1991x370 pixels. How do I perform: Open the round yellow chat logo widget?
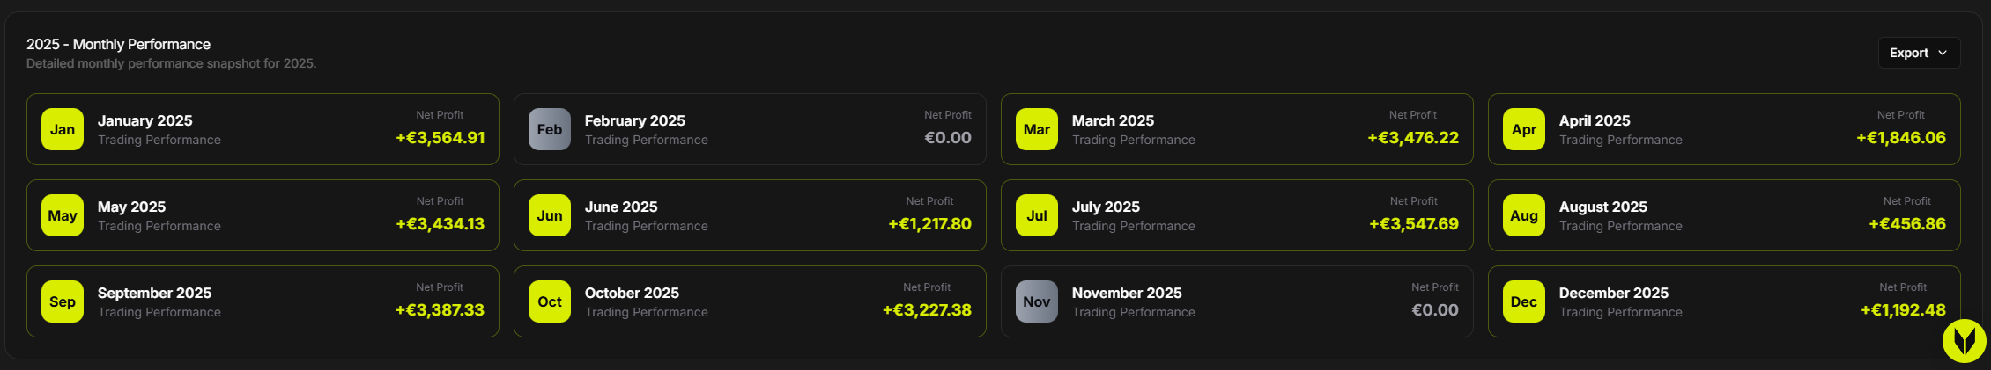pyautogui.click(x=1965, y=340)
